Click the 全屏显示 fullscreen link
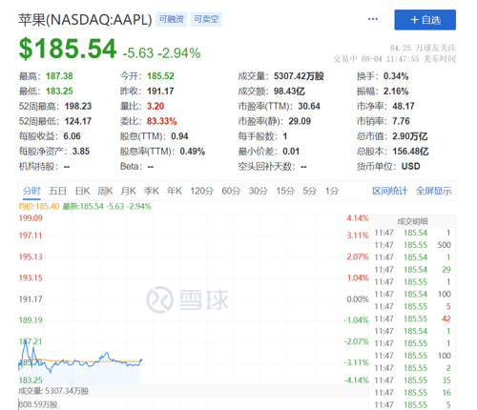The width and height of the screenshot is (477, 410). (x=434, y=191)
